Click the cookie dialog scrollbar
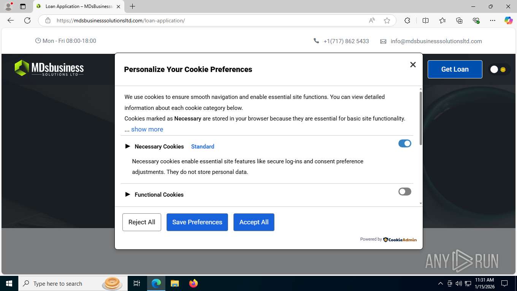Viewport: 517px width, 291px height. [x=420, y=118]
